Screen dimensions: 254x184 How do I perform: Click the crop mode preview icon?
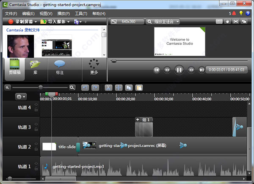(219, 22)
